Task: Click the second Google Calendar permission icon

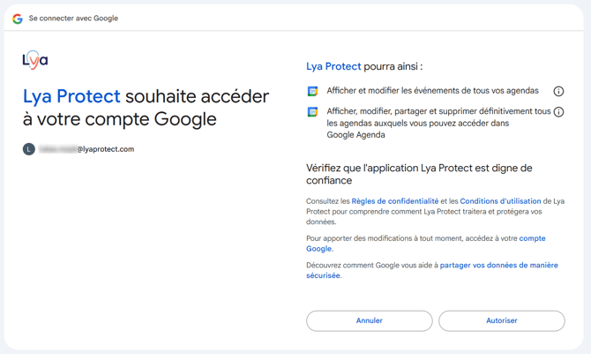Action: pyautogui.click(x=312, y=112)
